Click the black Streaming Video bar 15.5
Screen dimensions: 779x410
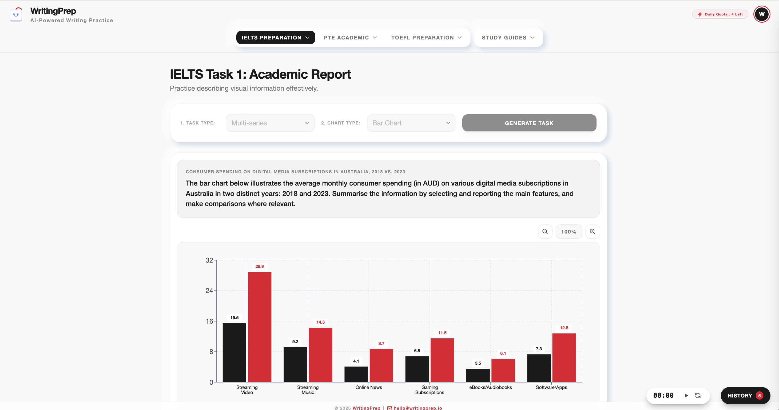tap(234, 353)
